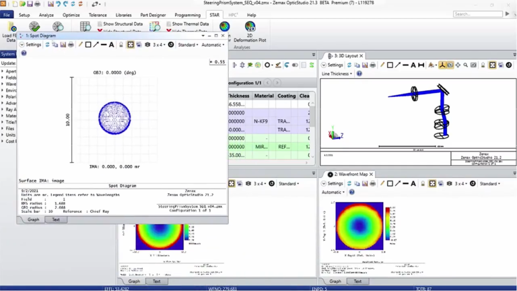Print the 3D Layout window

pyautogui.click(x=373, y=65)
